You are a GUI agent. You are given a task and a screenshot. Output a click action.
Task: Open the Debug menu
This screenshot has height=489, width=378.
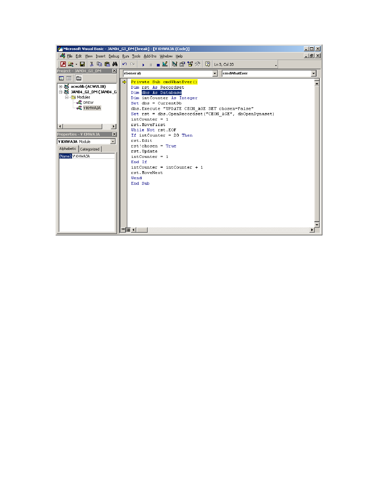pos(114,56)
